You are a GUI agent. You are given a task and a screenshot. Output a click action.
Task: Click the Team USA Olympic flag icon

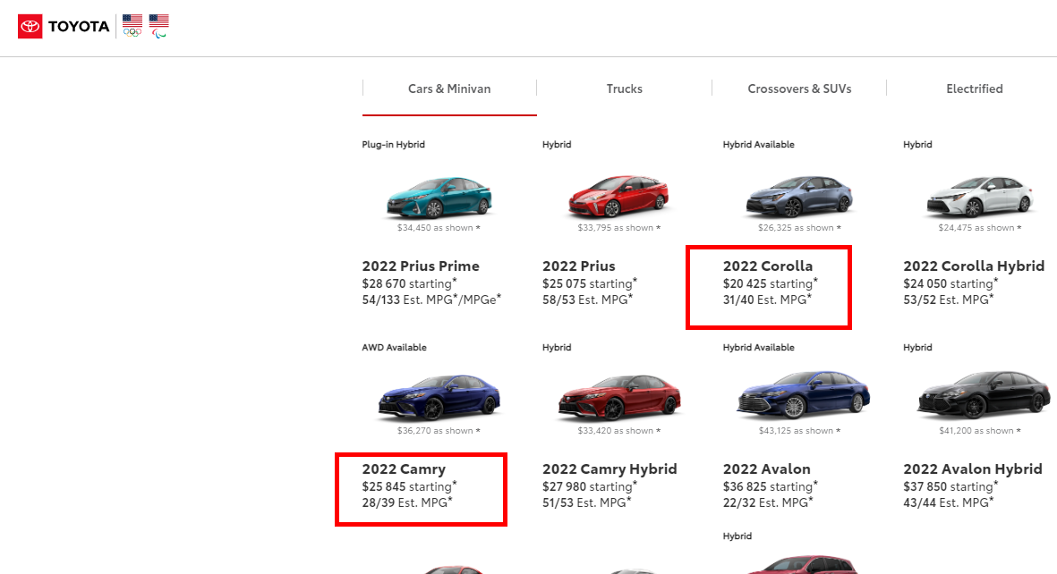(132, 26)
